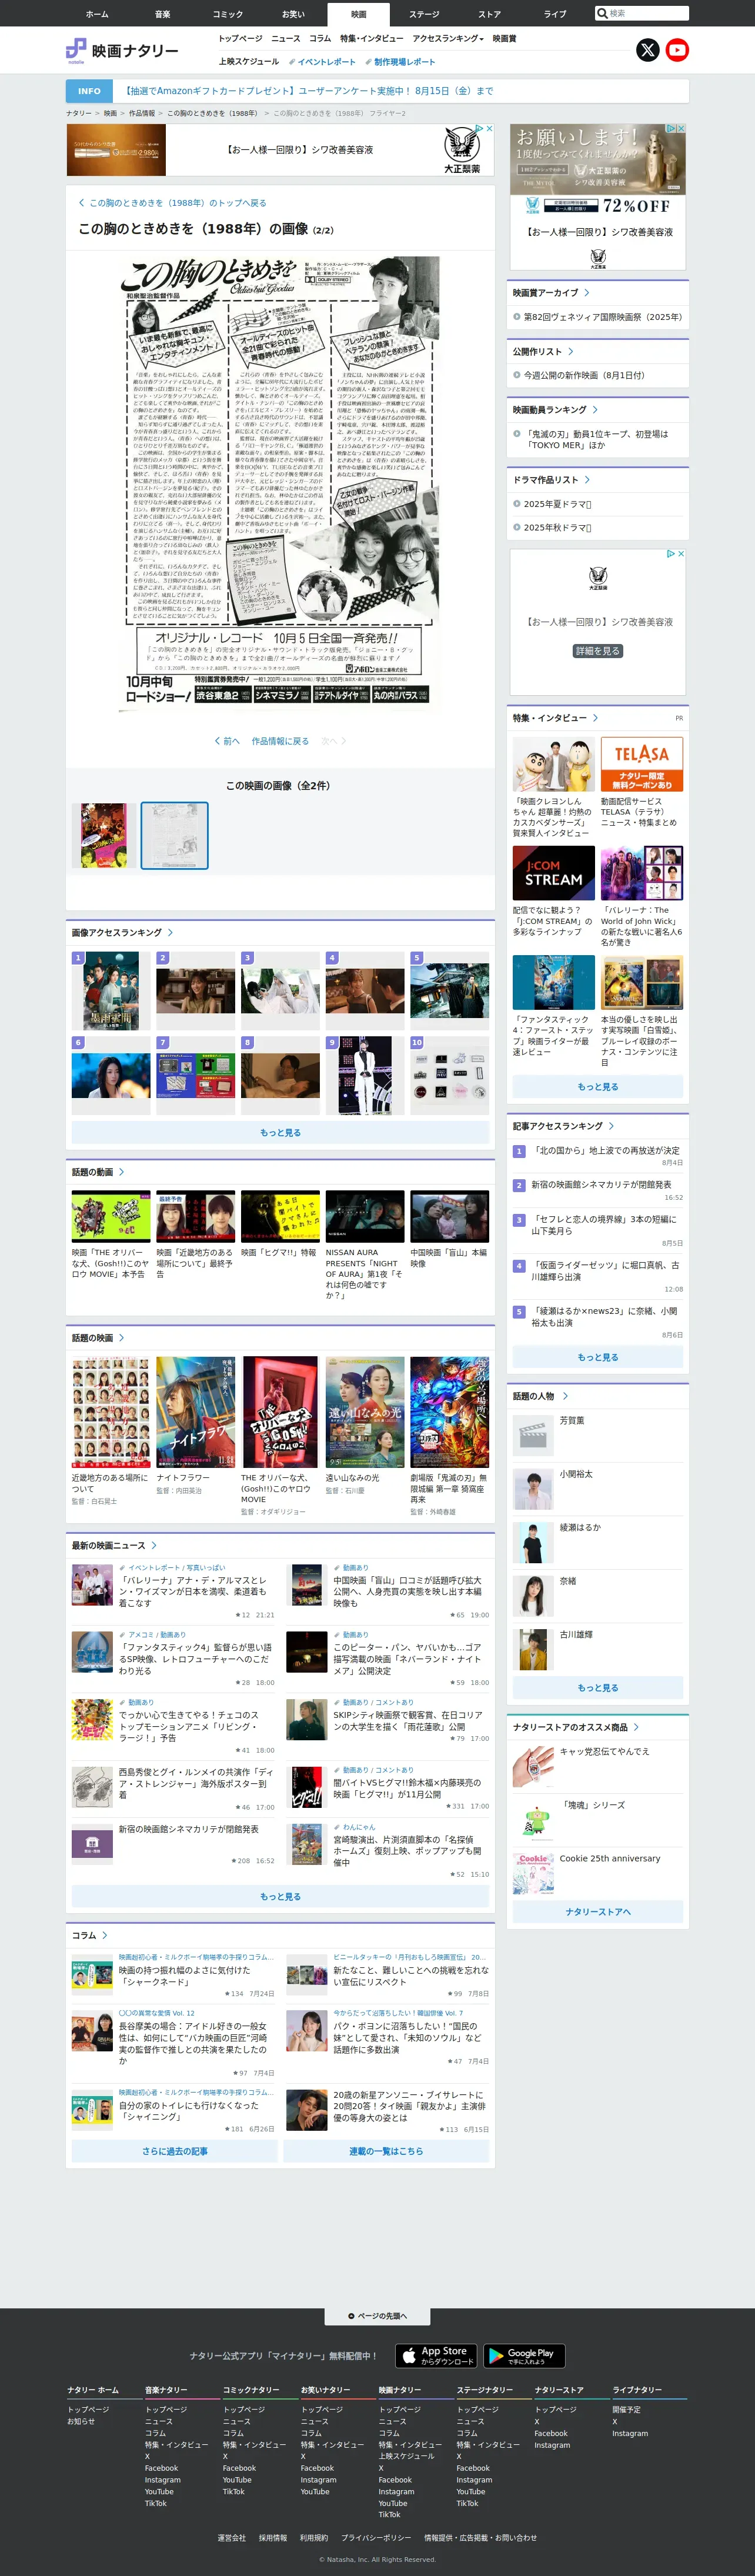Click もっと見る under 話題の人物

[598, 1688]
